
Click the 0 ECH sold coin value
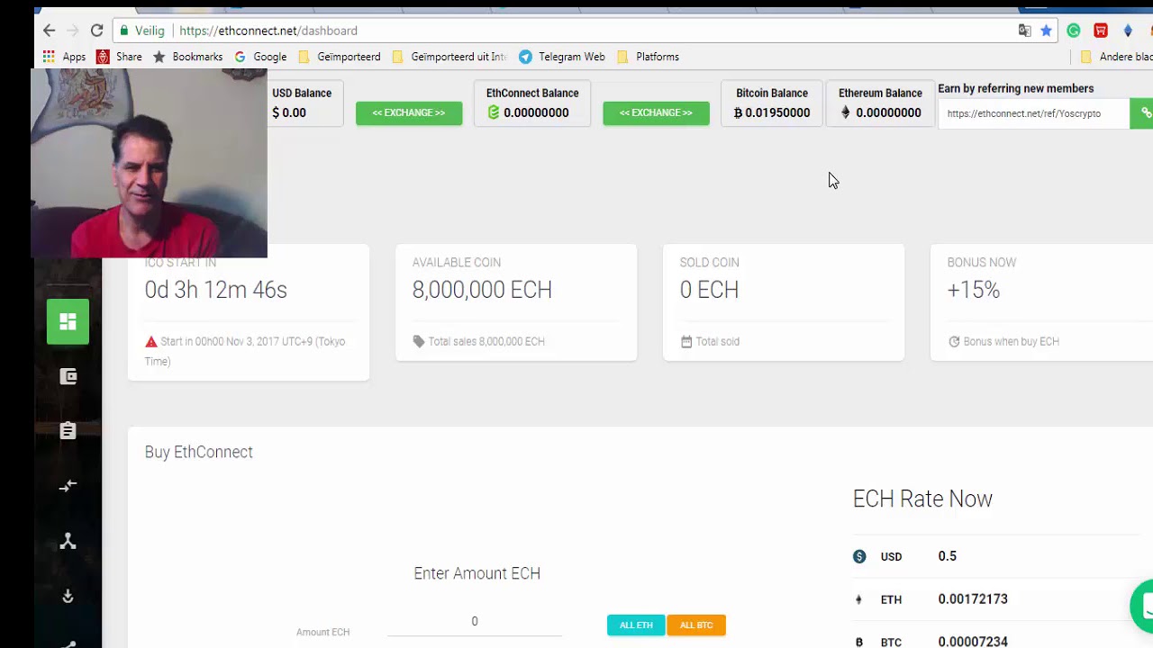coord(709,290)
